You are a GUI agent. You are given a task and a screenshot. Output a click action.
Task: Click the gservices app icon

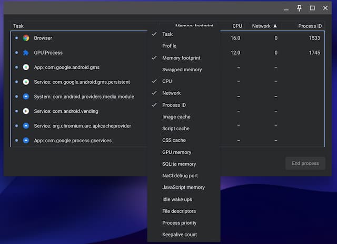[x=26, y=141]
